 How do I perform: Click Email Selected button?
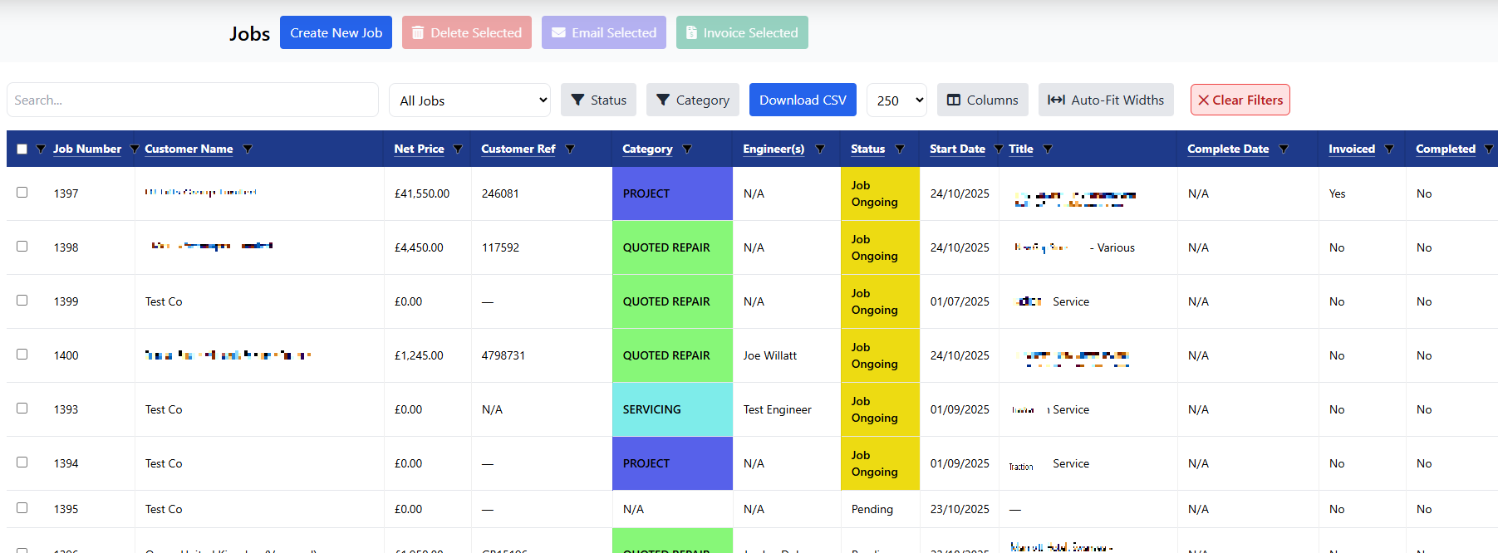(x=604, y=32)
